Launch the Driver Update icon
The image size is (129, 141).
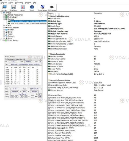pyautogui.click(x=42, y=7)
